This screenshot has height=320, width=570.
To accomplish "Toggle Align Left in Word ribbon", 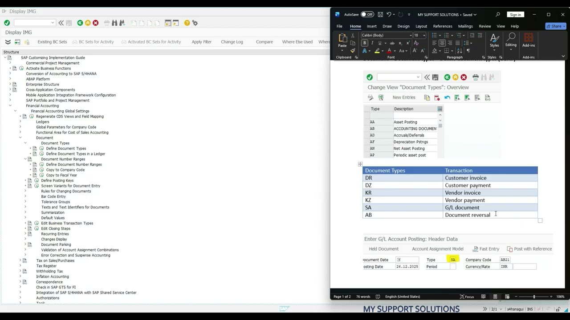I will point(434,43).
